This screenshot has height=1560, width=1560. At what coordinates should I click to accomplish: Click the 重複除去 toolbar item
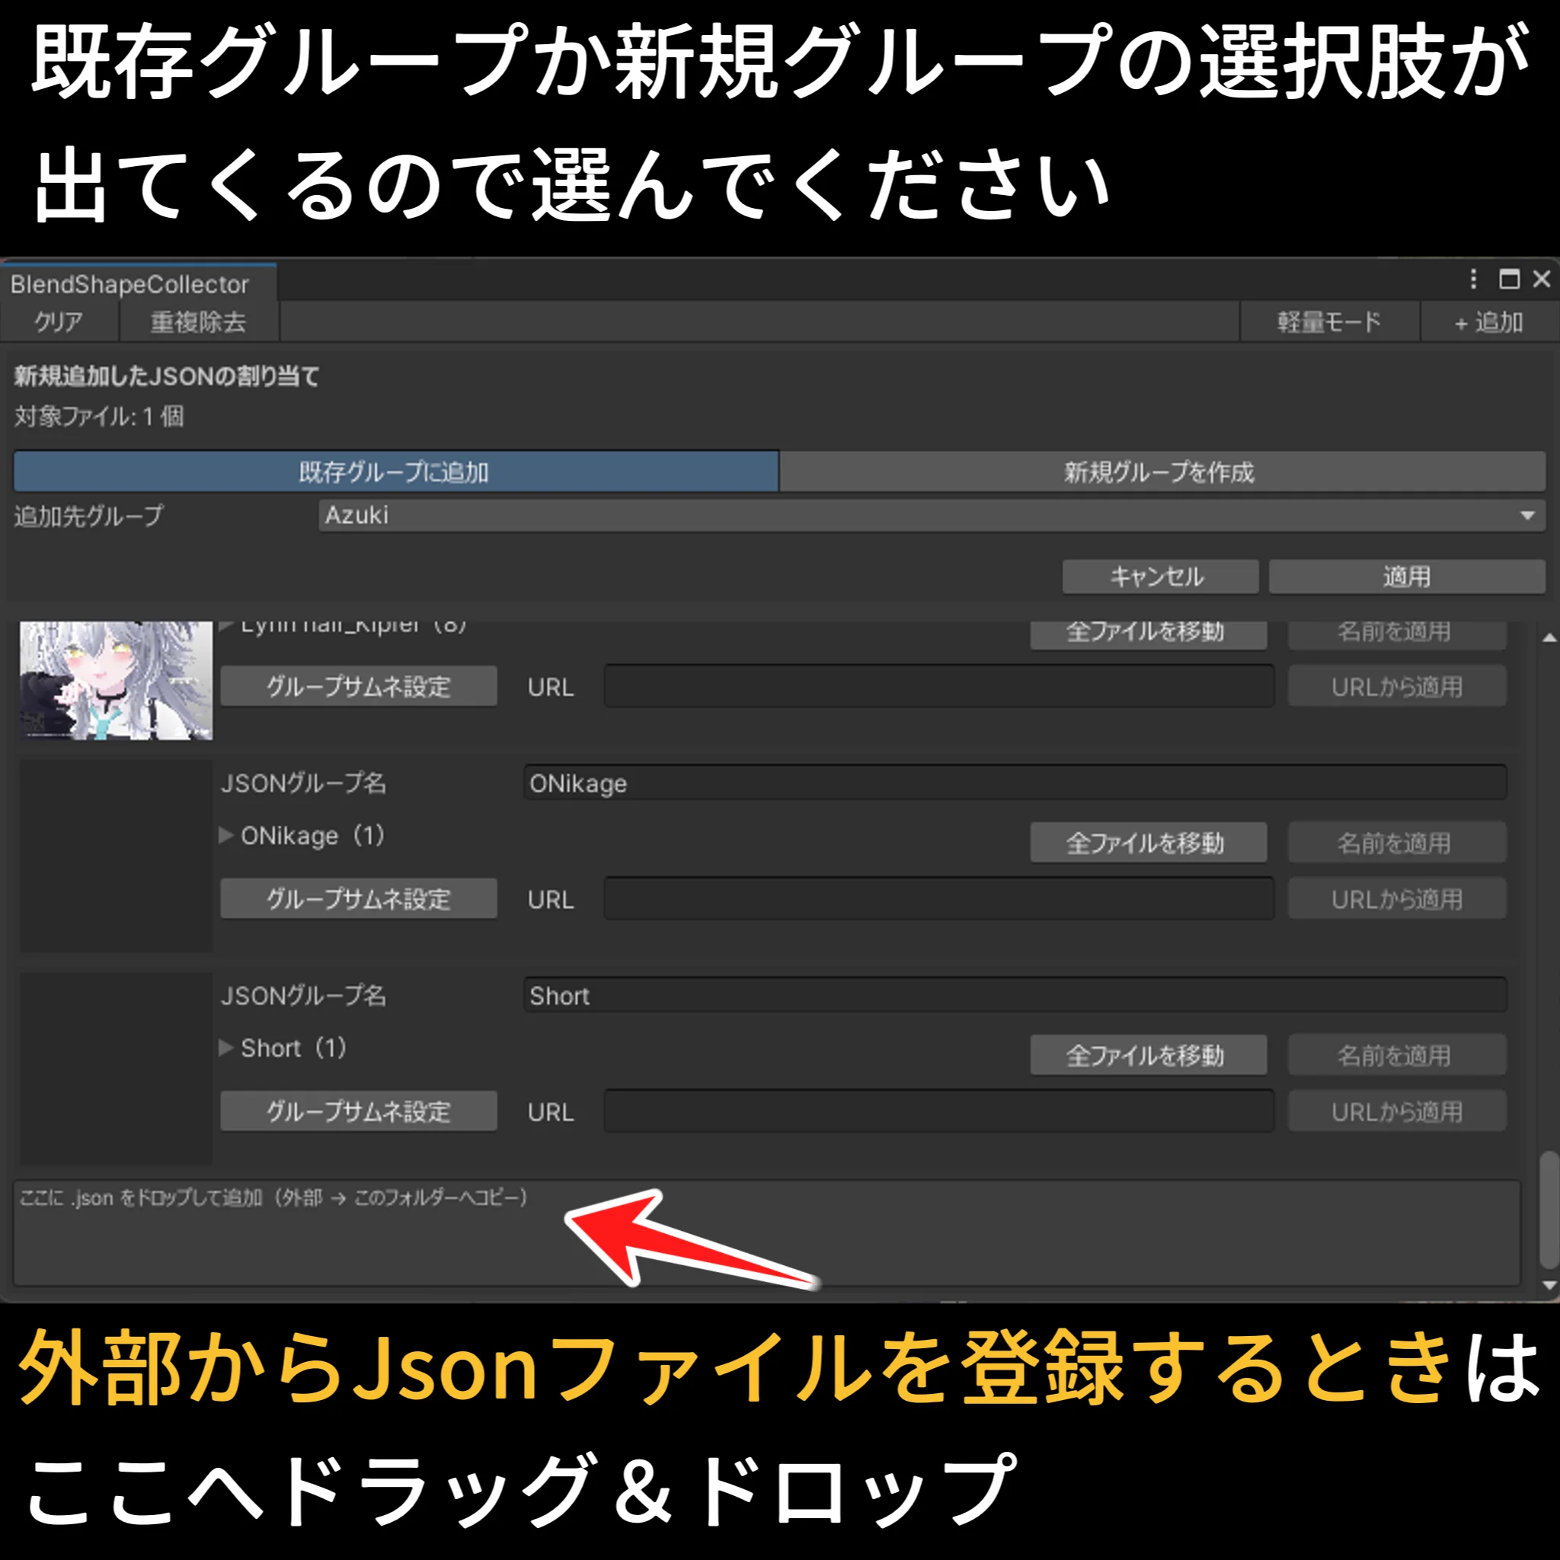(x=198, y=321)
